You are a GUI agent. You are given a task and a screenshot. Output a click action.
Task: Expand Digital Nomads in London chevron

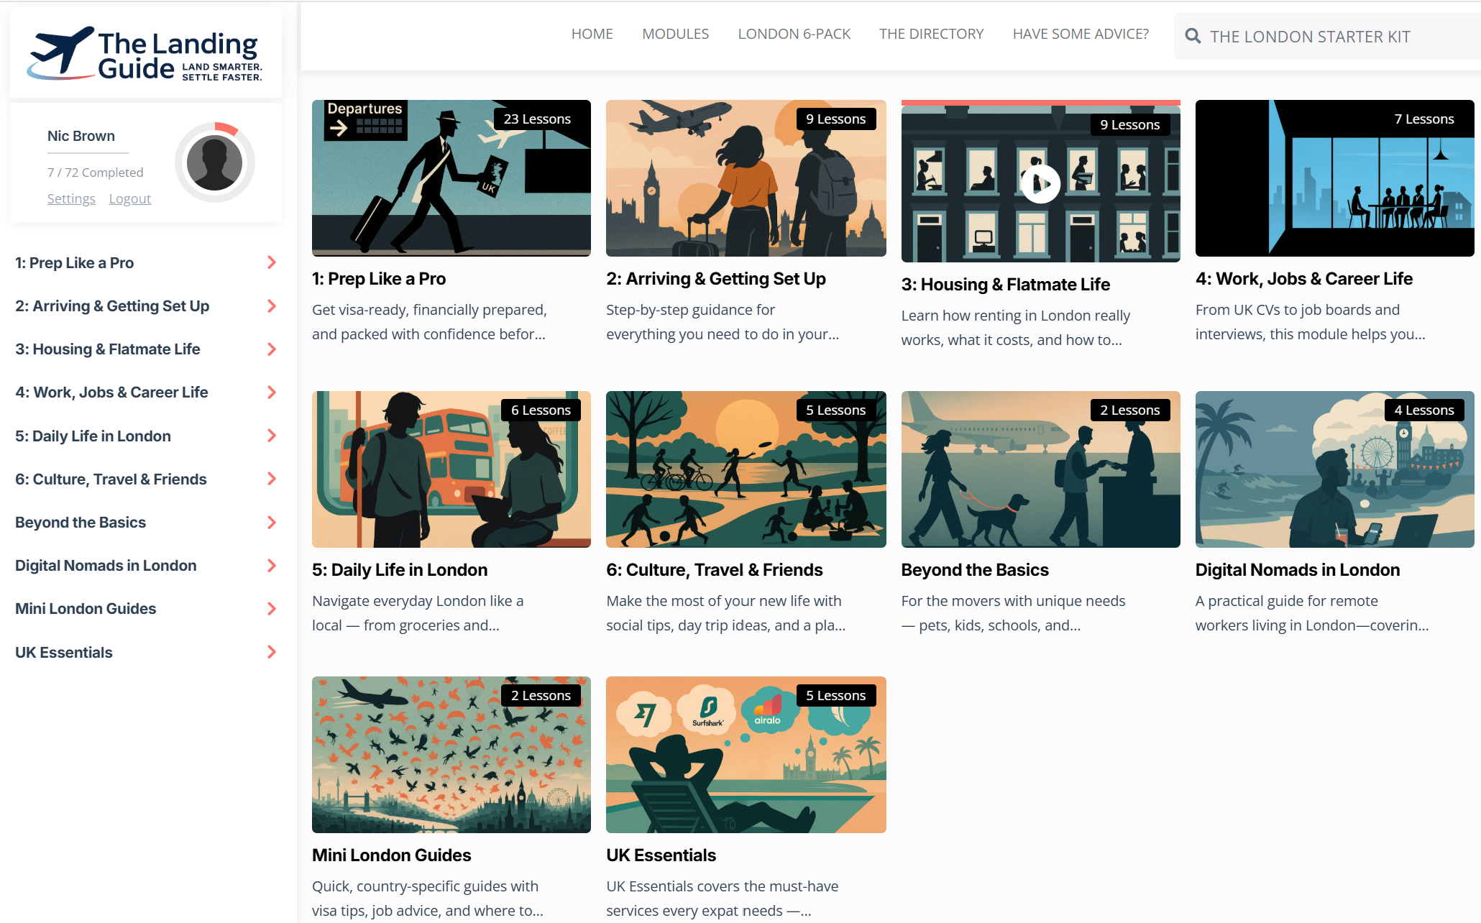pyautogui.click(x=272, y=566)
